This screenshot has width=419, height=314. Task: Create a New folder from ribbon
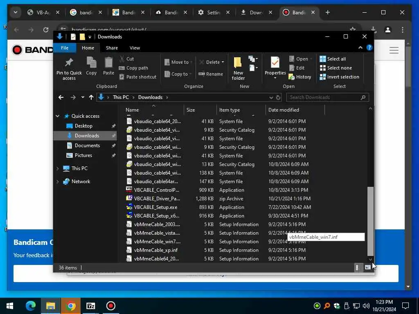tap(238, 68)
